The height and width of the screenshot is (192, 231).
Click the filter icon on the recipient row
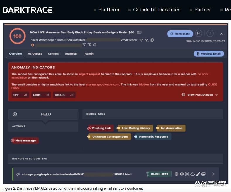click(x=84, y=44)
